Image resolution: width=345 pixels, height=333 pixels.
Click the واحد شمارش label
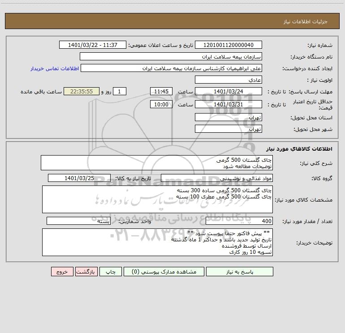135,221
